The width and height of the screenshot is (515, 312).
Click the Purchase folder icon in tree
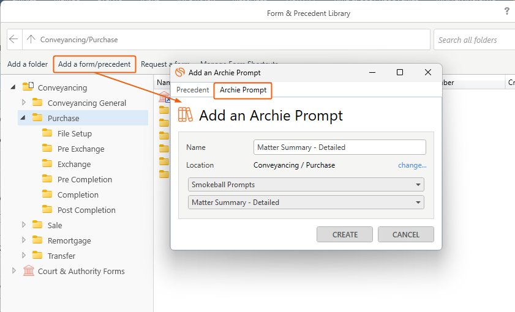click(37, 117)
